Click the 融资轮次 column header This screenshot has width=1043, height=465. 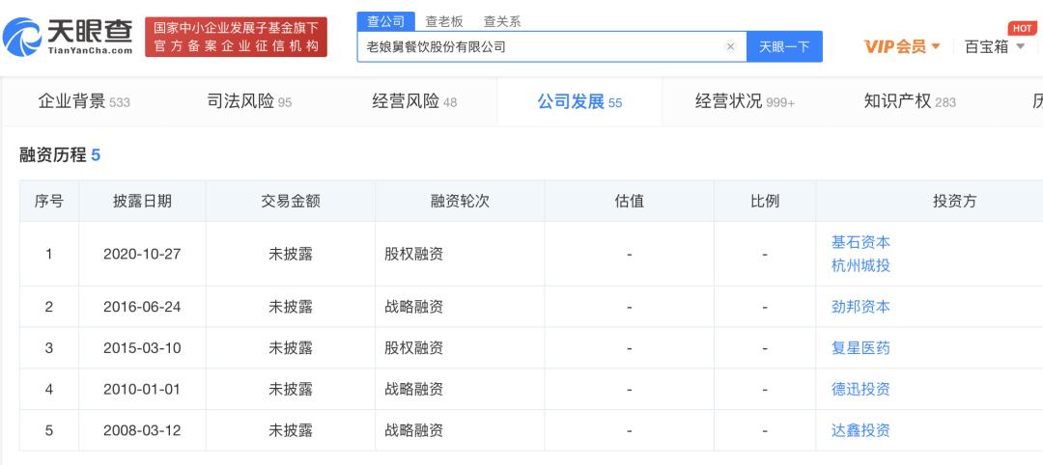tap(461, 202)
